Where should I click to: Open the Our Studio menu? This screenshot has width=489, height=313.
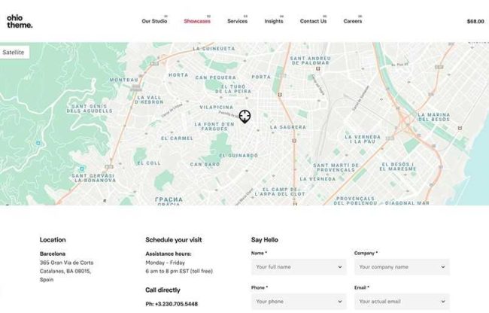154,21
